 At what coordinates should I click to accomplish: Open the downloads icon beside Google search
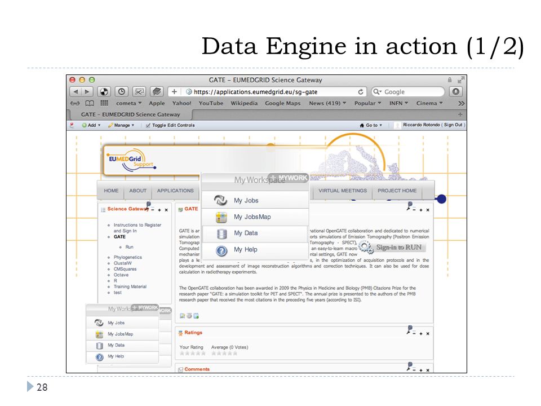[x=456, y=92]
